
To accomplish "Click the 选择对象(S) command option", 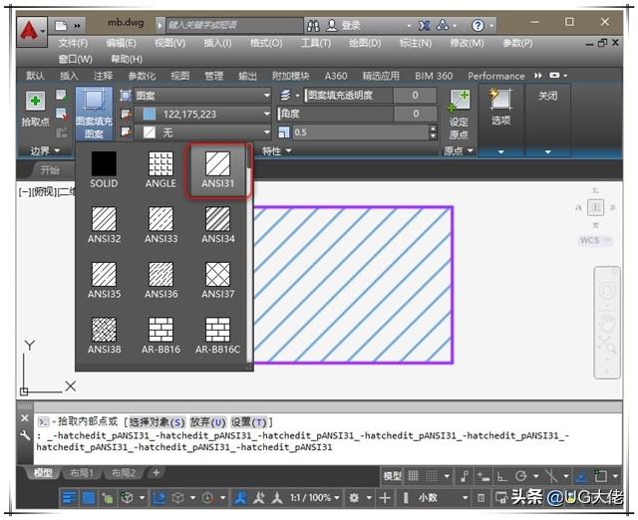I will (157, 422).
